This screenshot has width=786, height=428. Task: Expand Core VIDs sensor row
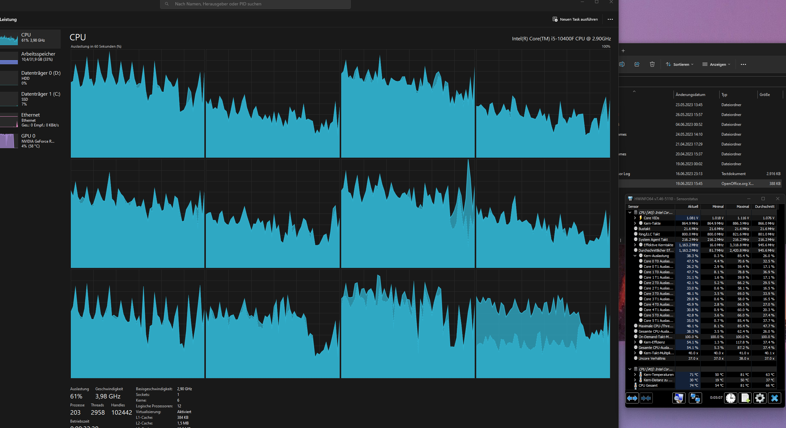coord(635,218)
